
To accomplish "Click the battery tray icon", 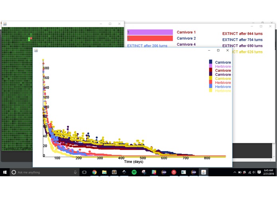I will coord(240,172).
